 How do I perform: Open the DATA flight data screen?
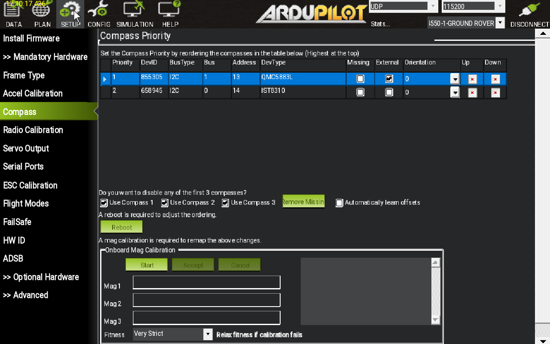pos(14,15)
